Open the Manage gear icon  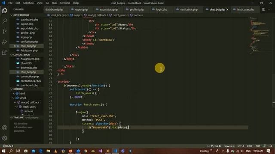click(x=5, y=138)
